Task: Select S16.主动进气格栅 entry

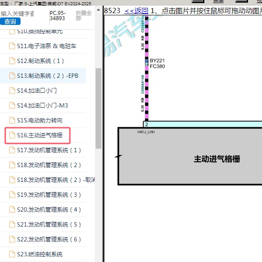Action: point(40,135)
